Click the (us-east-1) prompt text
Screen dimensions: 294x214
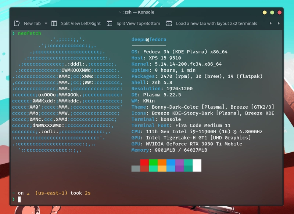click(x=51, y=193)
